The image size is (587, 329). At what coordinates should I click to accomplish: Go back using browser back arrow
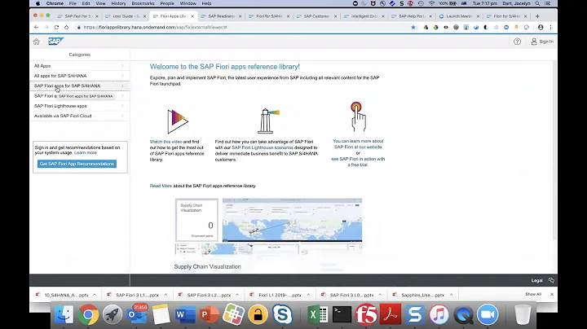pyautogui.click(x=37, y=28)
